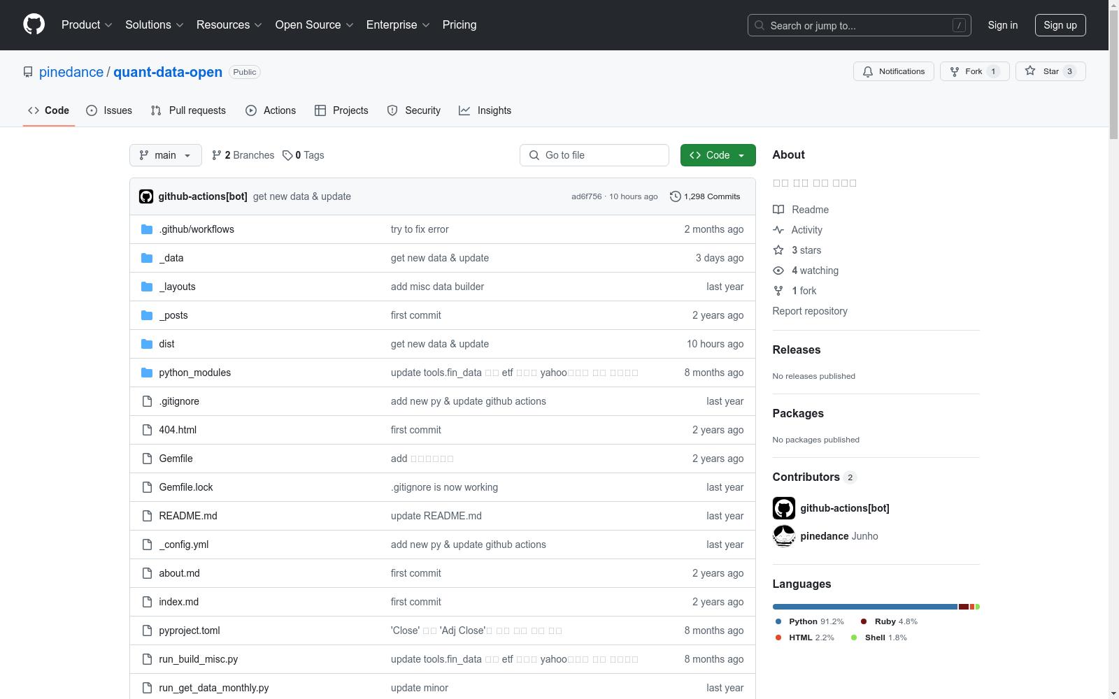Click the tag icon next to Tags
Image resolution: width=1119 pixels, height=699 pixels.
point(287,155)
